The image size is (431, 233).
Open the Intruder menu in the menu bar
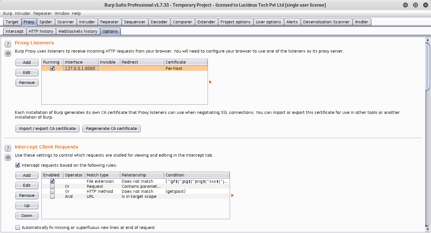coord(23,14)
